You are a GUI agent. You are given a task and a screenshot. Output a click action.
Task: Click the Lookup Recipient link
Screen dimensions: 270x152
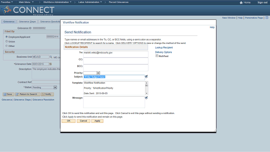[x=164, y=48]
